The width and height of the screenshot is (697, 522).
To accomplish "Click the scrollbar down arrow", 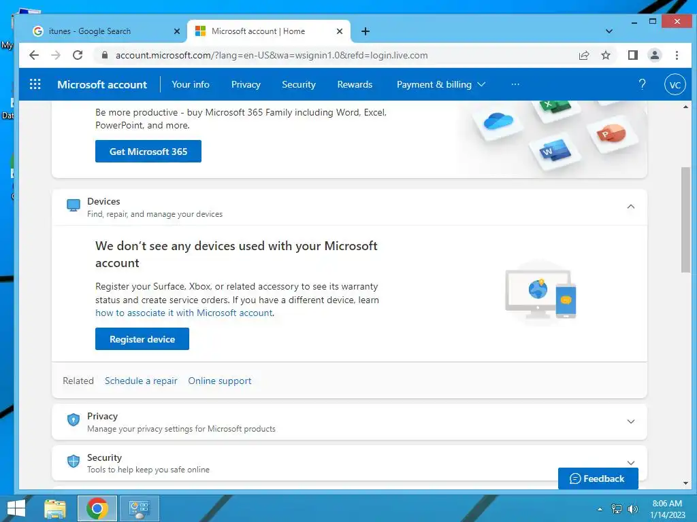I will click(685, 483).
